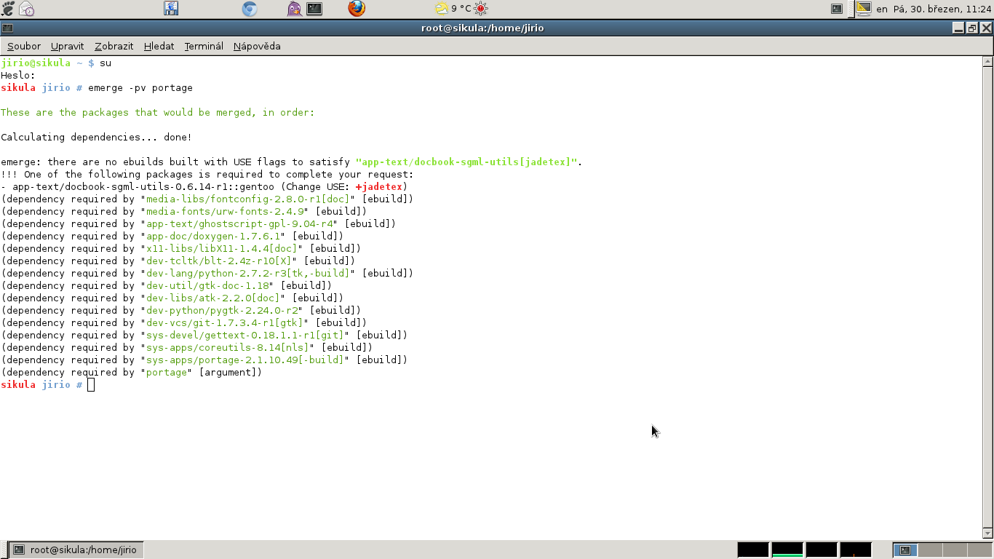994x559 pixels.
Task: Minimize the terminal window
Action: [958, 28]
